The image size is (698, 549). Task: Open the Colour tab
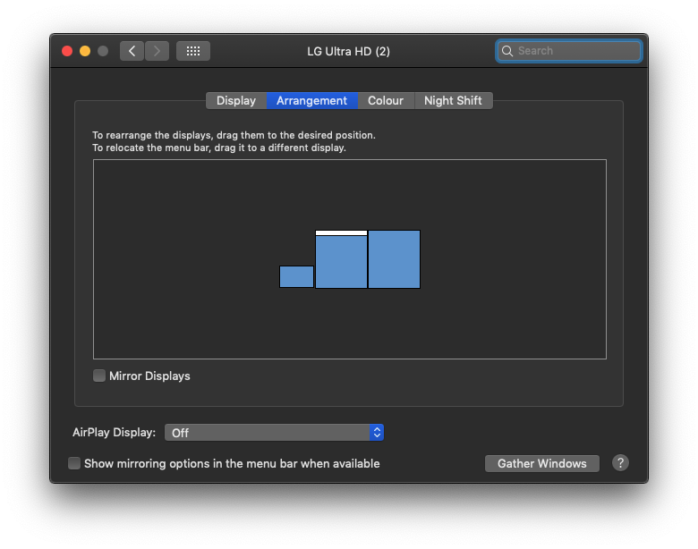(386, 100)
